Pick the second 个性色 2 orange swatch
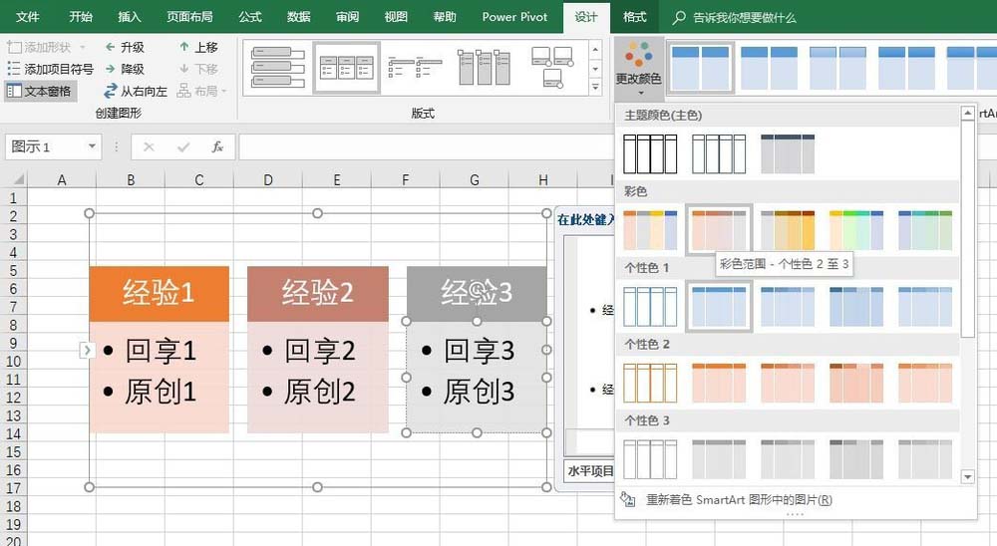997x546 pixels. point(719,382)
